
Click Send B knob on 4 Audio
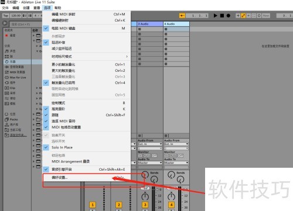180,179
